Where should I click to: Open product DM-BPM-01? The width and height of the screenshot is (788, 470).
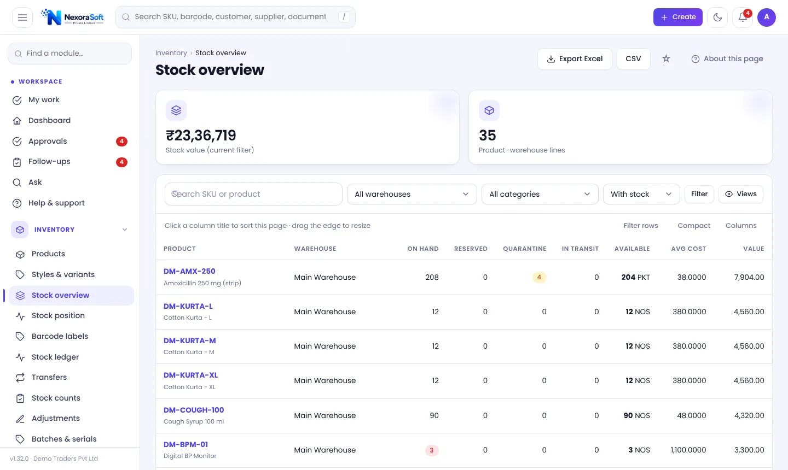tap(186, 445)
